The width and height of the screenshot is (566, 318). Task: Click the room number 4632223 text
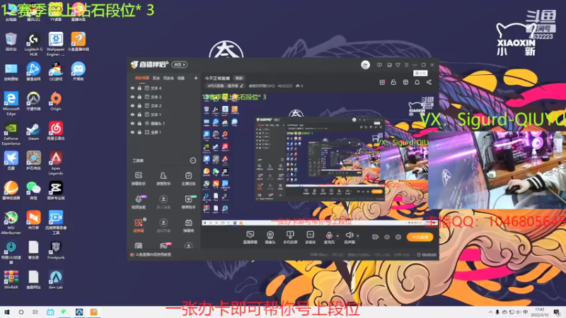click(285, 86)
